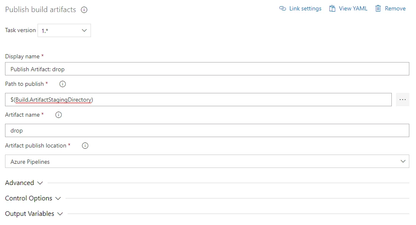Open the Azure Pipelines location dropdown

[207, 161]
